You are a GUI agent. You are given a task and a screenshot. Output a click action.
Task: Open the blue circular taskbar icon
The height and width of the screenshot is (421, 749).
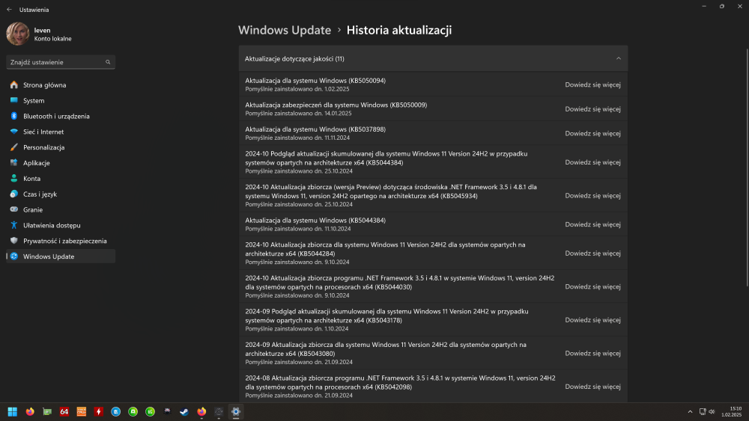tap(115, 411)
